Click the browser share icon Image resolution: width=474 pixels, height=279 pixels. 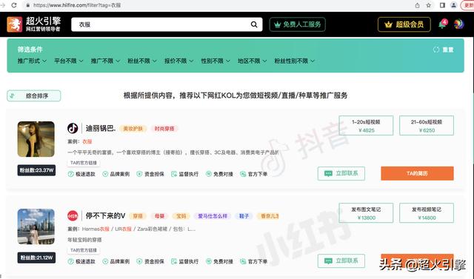coord(417,5)
